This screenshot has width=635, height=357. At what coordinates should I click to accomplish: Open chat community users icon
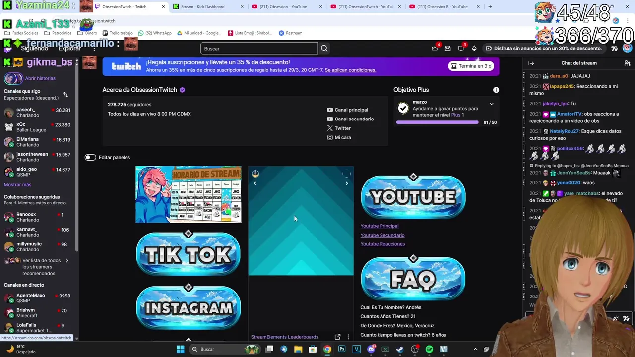[x=627, y=63]
